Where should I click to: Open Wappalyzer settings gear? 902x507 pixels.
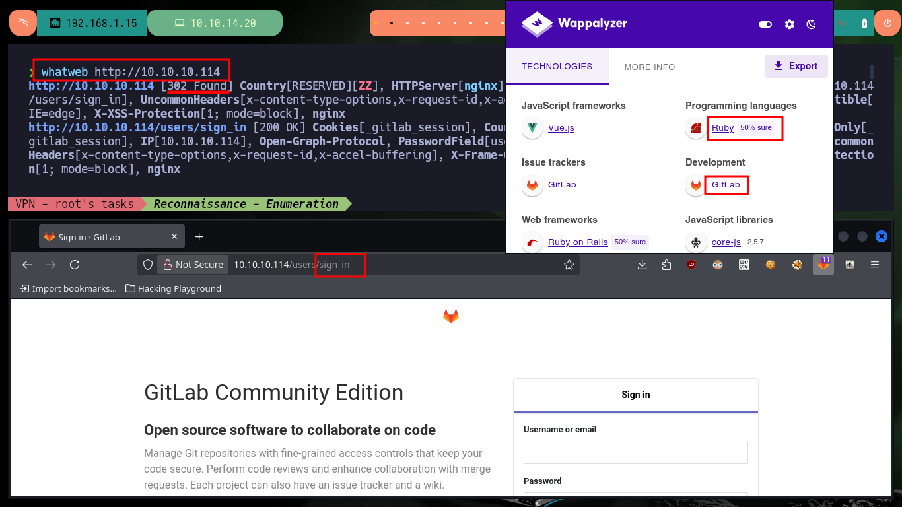pyautogui.click(x=789, y=24)
